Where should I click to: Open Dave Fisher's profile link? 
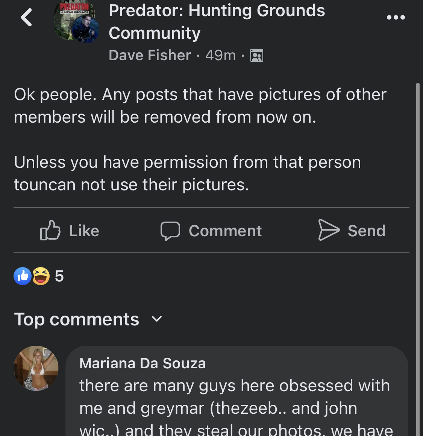pos(150,55)
